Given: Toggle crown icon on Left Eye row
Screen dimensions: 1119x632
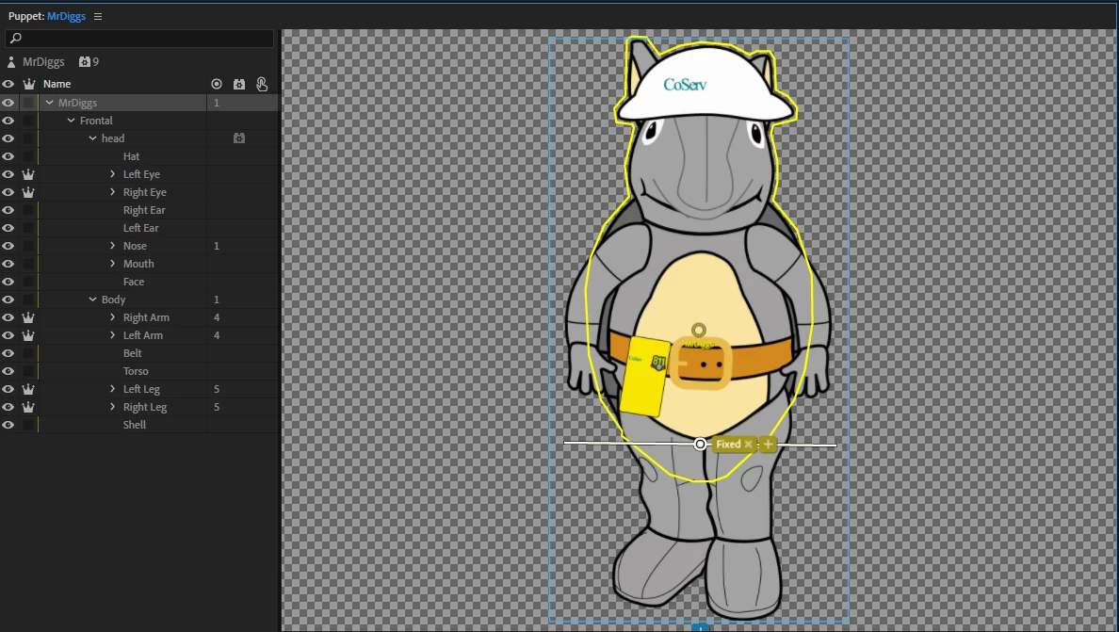Looking at the screenshot, I should click(x=28, y=174).
